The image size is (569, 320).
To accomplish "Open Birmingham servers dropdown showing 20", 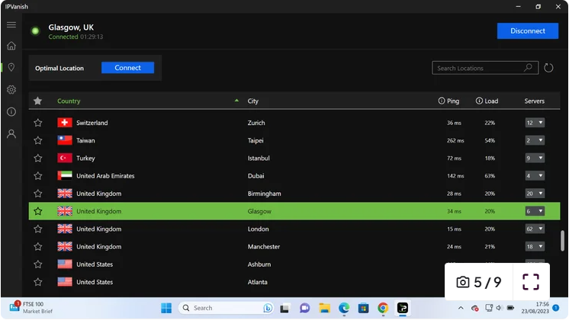I will pos(535,194).
